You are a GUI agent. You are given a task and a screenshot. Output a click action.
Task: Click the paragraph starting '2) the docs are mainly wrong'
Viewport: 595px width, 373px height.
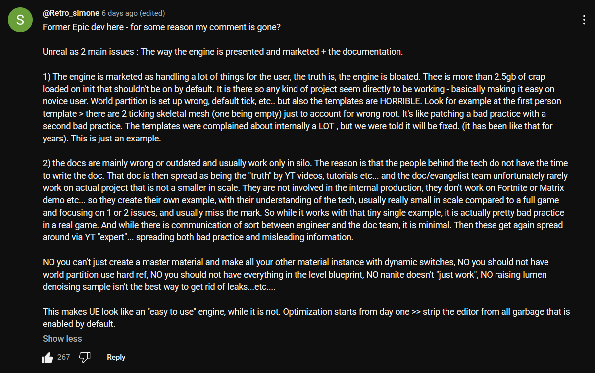305,200
